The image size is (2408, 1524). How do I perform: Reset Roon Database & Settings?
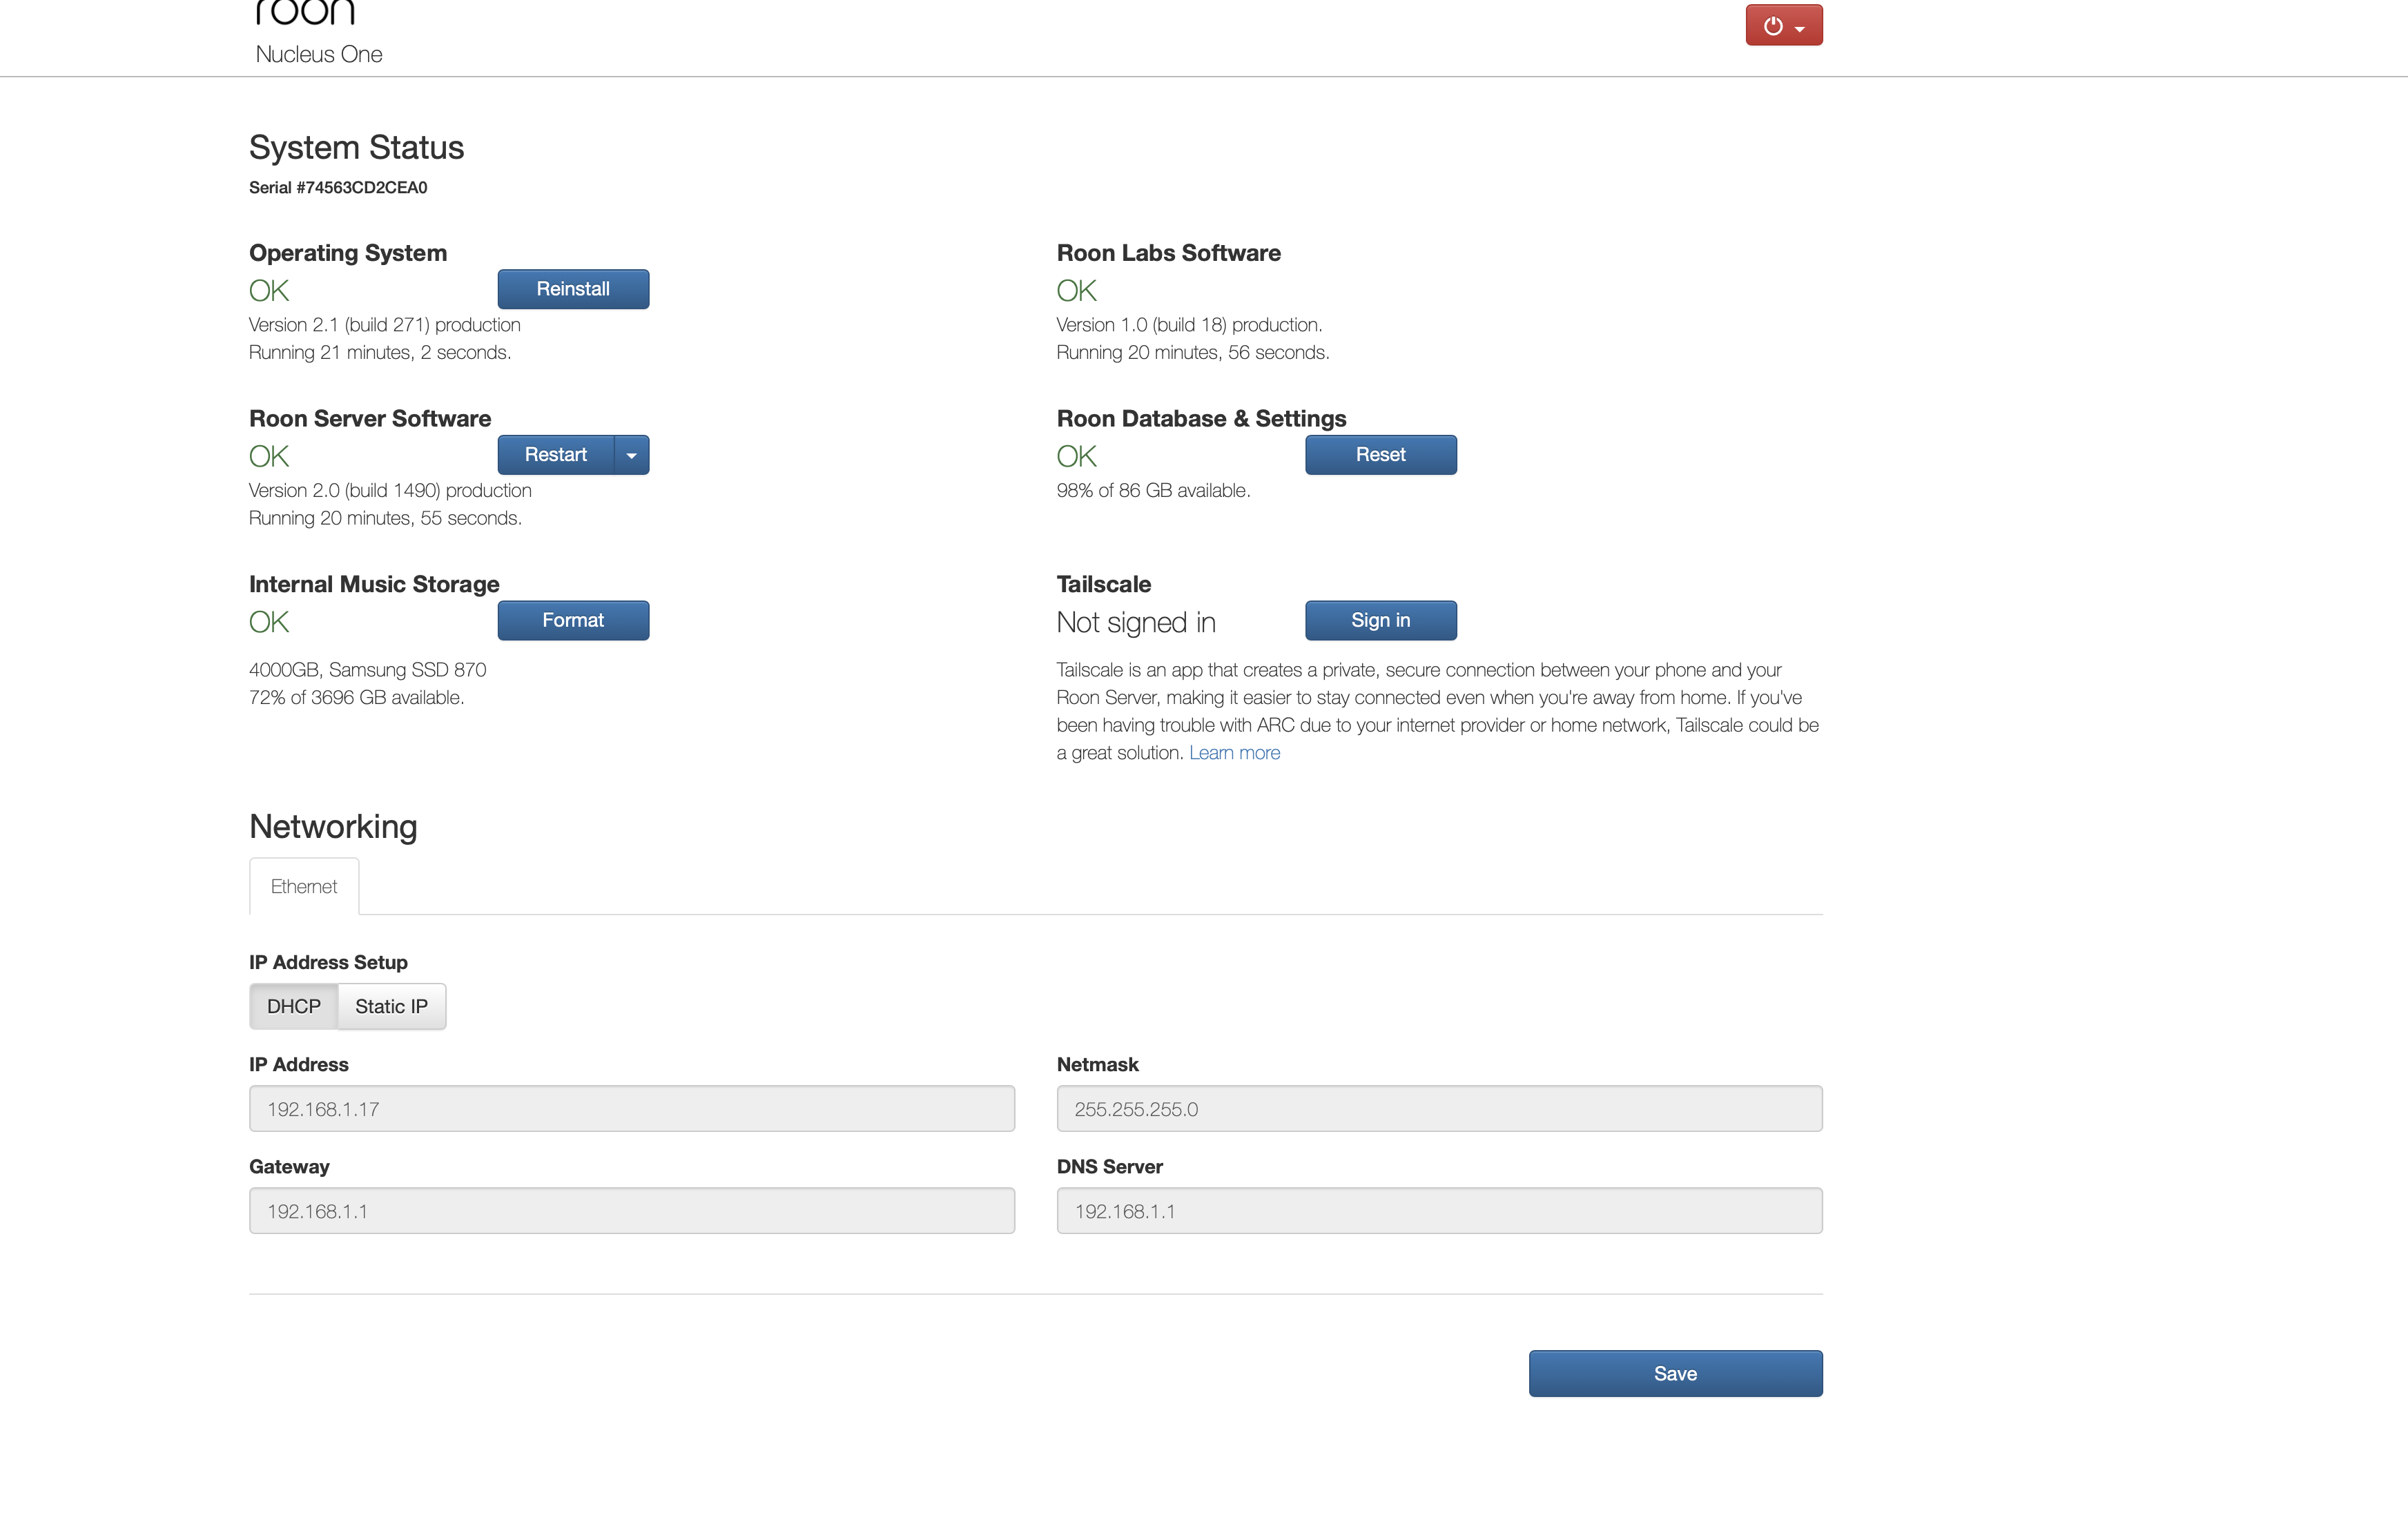coord(1381,455)
